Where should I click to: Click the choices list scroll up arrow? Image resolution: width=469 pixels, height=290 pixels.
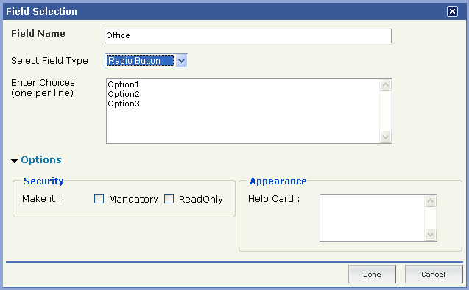[x=385, y=85]
